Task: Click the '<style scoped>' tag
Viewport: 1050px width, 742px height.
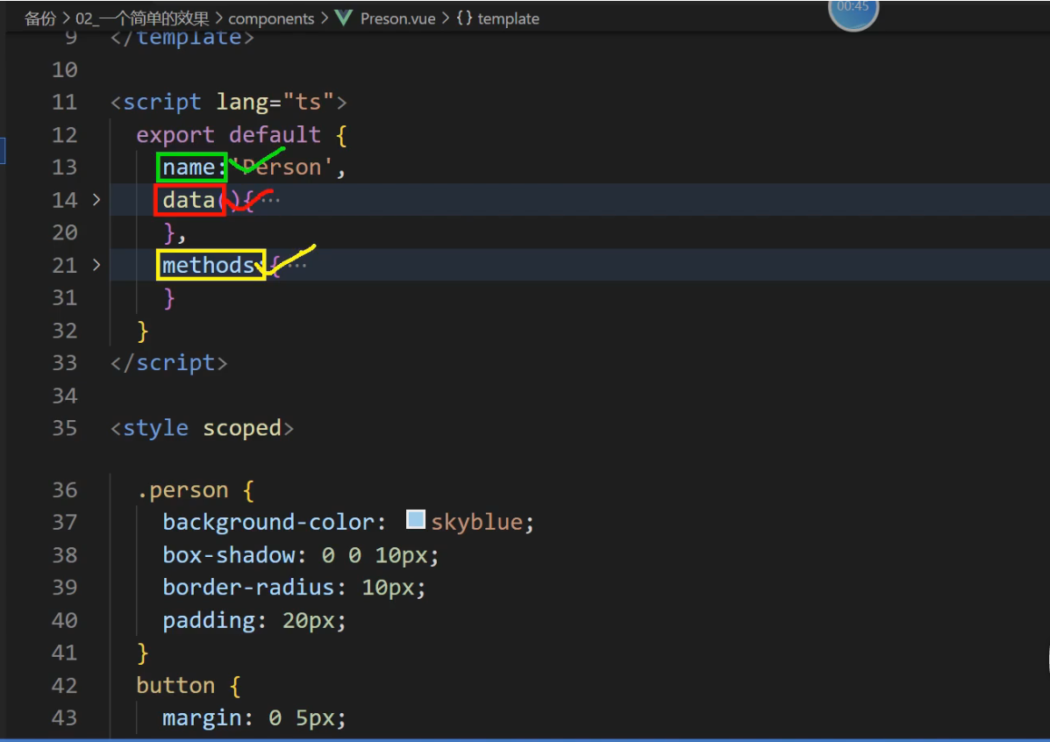Action: [x=203, y=428]
